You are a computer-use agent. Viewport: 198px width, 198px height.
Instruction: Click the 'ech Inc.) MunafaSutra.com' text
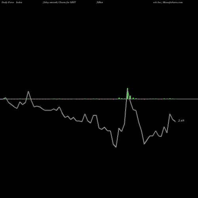tap(168, 2)
